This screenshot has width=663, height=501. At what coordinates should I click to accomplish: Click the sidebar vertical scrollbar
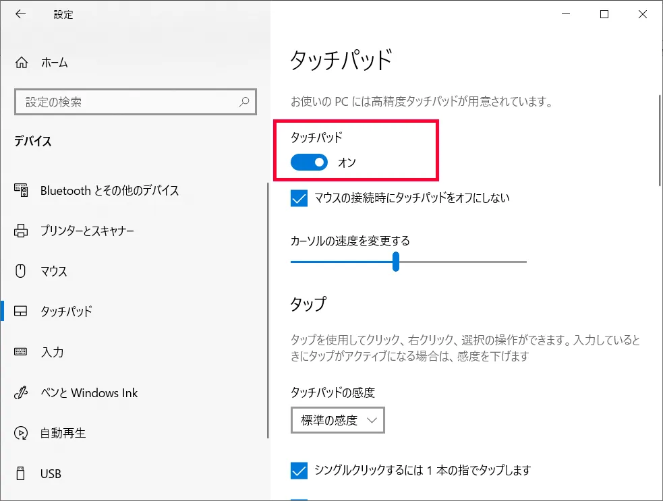[x=268, y=311]
